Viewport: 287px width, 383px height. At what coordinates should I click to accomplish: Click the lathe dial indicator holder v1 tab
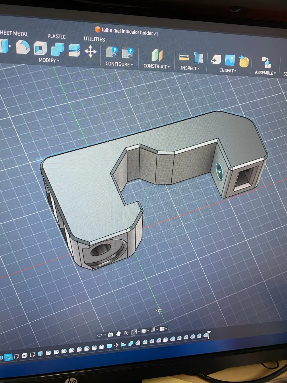pos(126,31)
